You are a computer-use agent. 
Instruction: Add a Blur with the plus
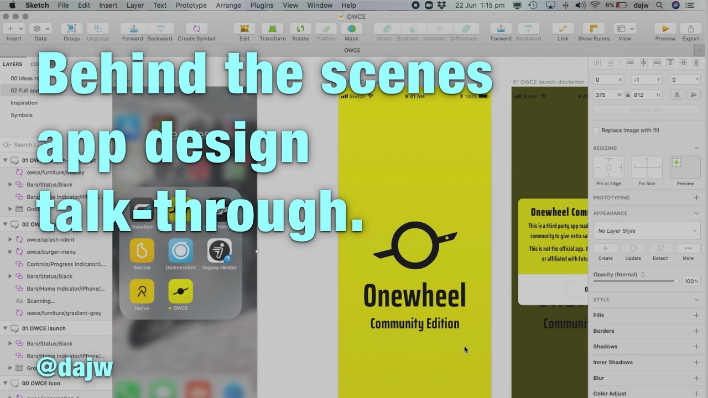(x=696, y=378)
